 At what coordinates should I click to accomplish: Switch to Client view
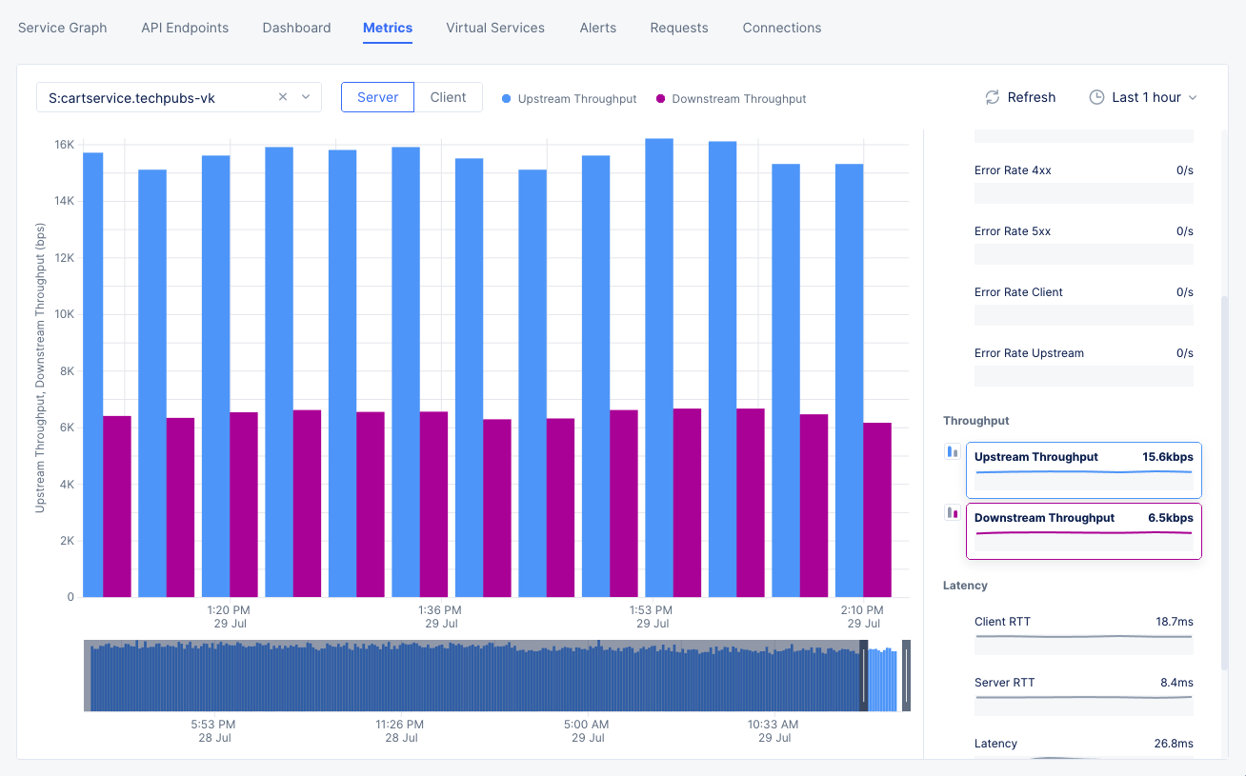448,97
